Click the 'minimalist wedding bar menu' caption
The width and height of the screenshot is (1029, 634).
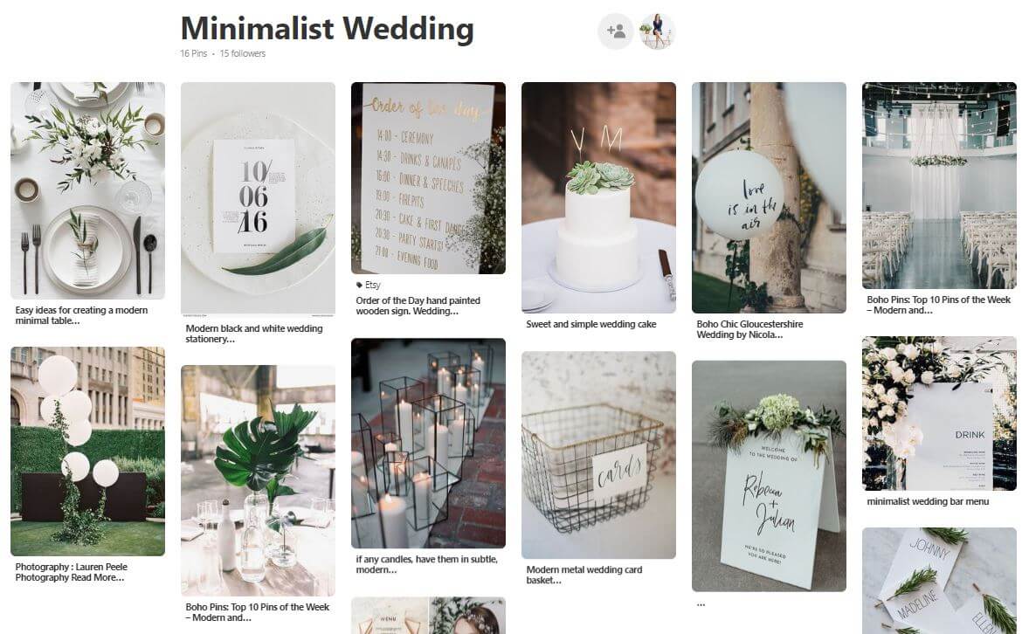928,501
